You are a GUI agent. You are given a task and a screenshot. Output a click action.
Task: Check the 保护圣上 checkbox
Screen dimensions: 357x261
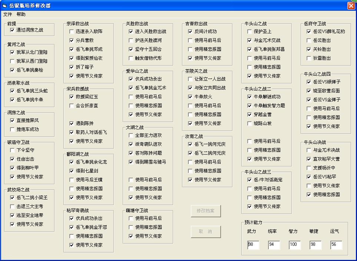[250, 32]
